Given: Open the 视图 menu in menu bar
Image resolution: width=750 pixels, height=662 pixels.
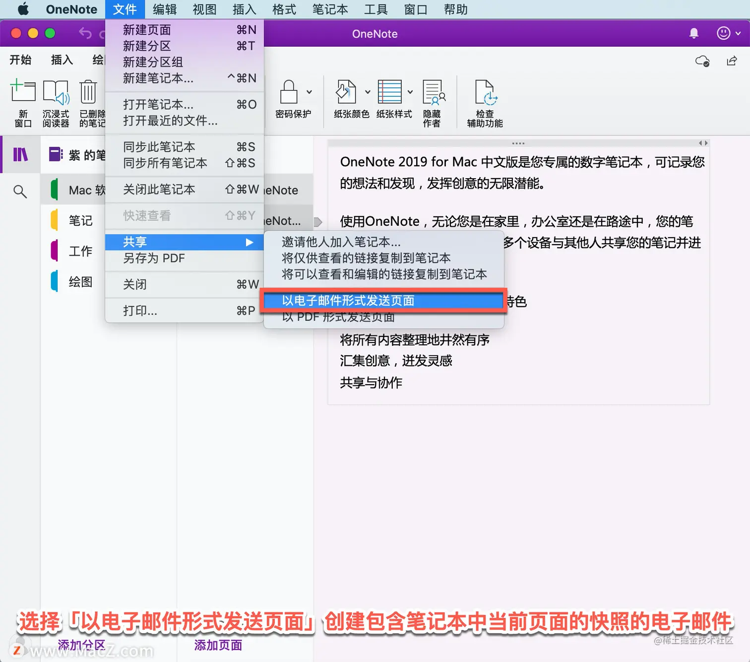Looking at the screenshot, I should 204,9.
